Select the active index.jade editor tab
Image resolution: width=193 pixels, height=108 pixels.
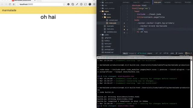tap(157, 2)
